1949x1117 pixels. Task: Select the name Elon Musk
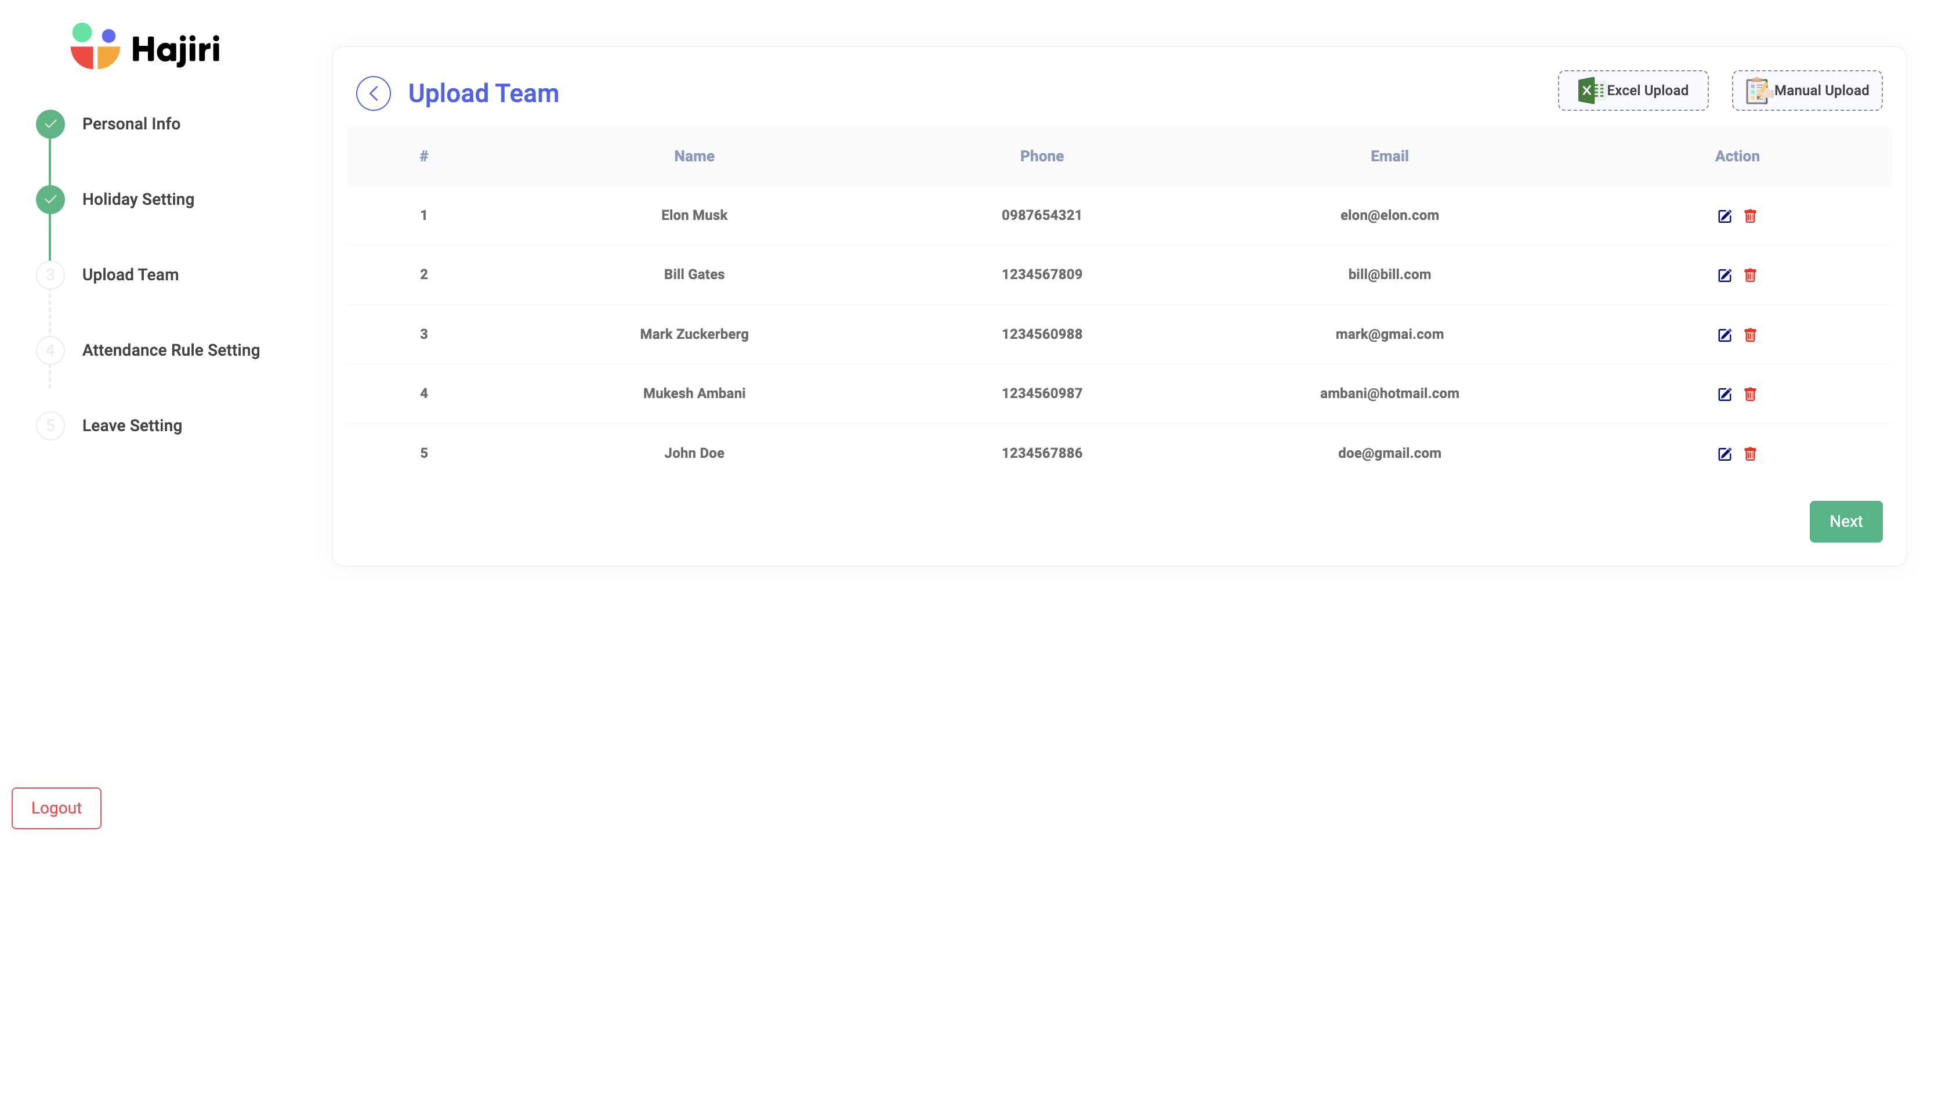694,216
